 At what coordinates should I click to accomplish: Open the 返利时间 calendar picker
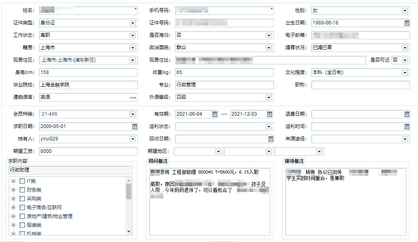click(407, 126)
